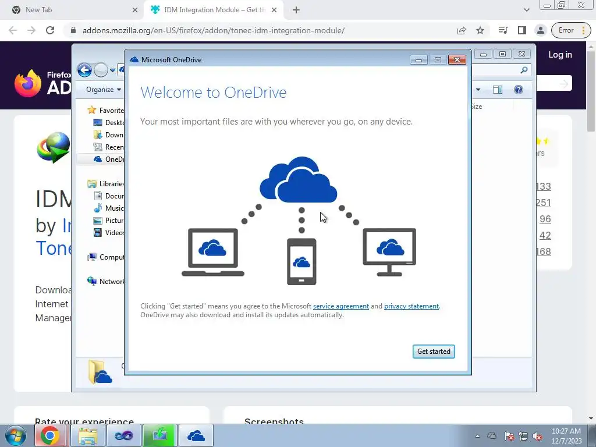This screenshot has width=596, height=447.
Task: Open the Organize menu in Explorer
Action: (x=104, y=89)
